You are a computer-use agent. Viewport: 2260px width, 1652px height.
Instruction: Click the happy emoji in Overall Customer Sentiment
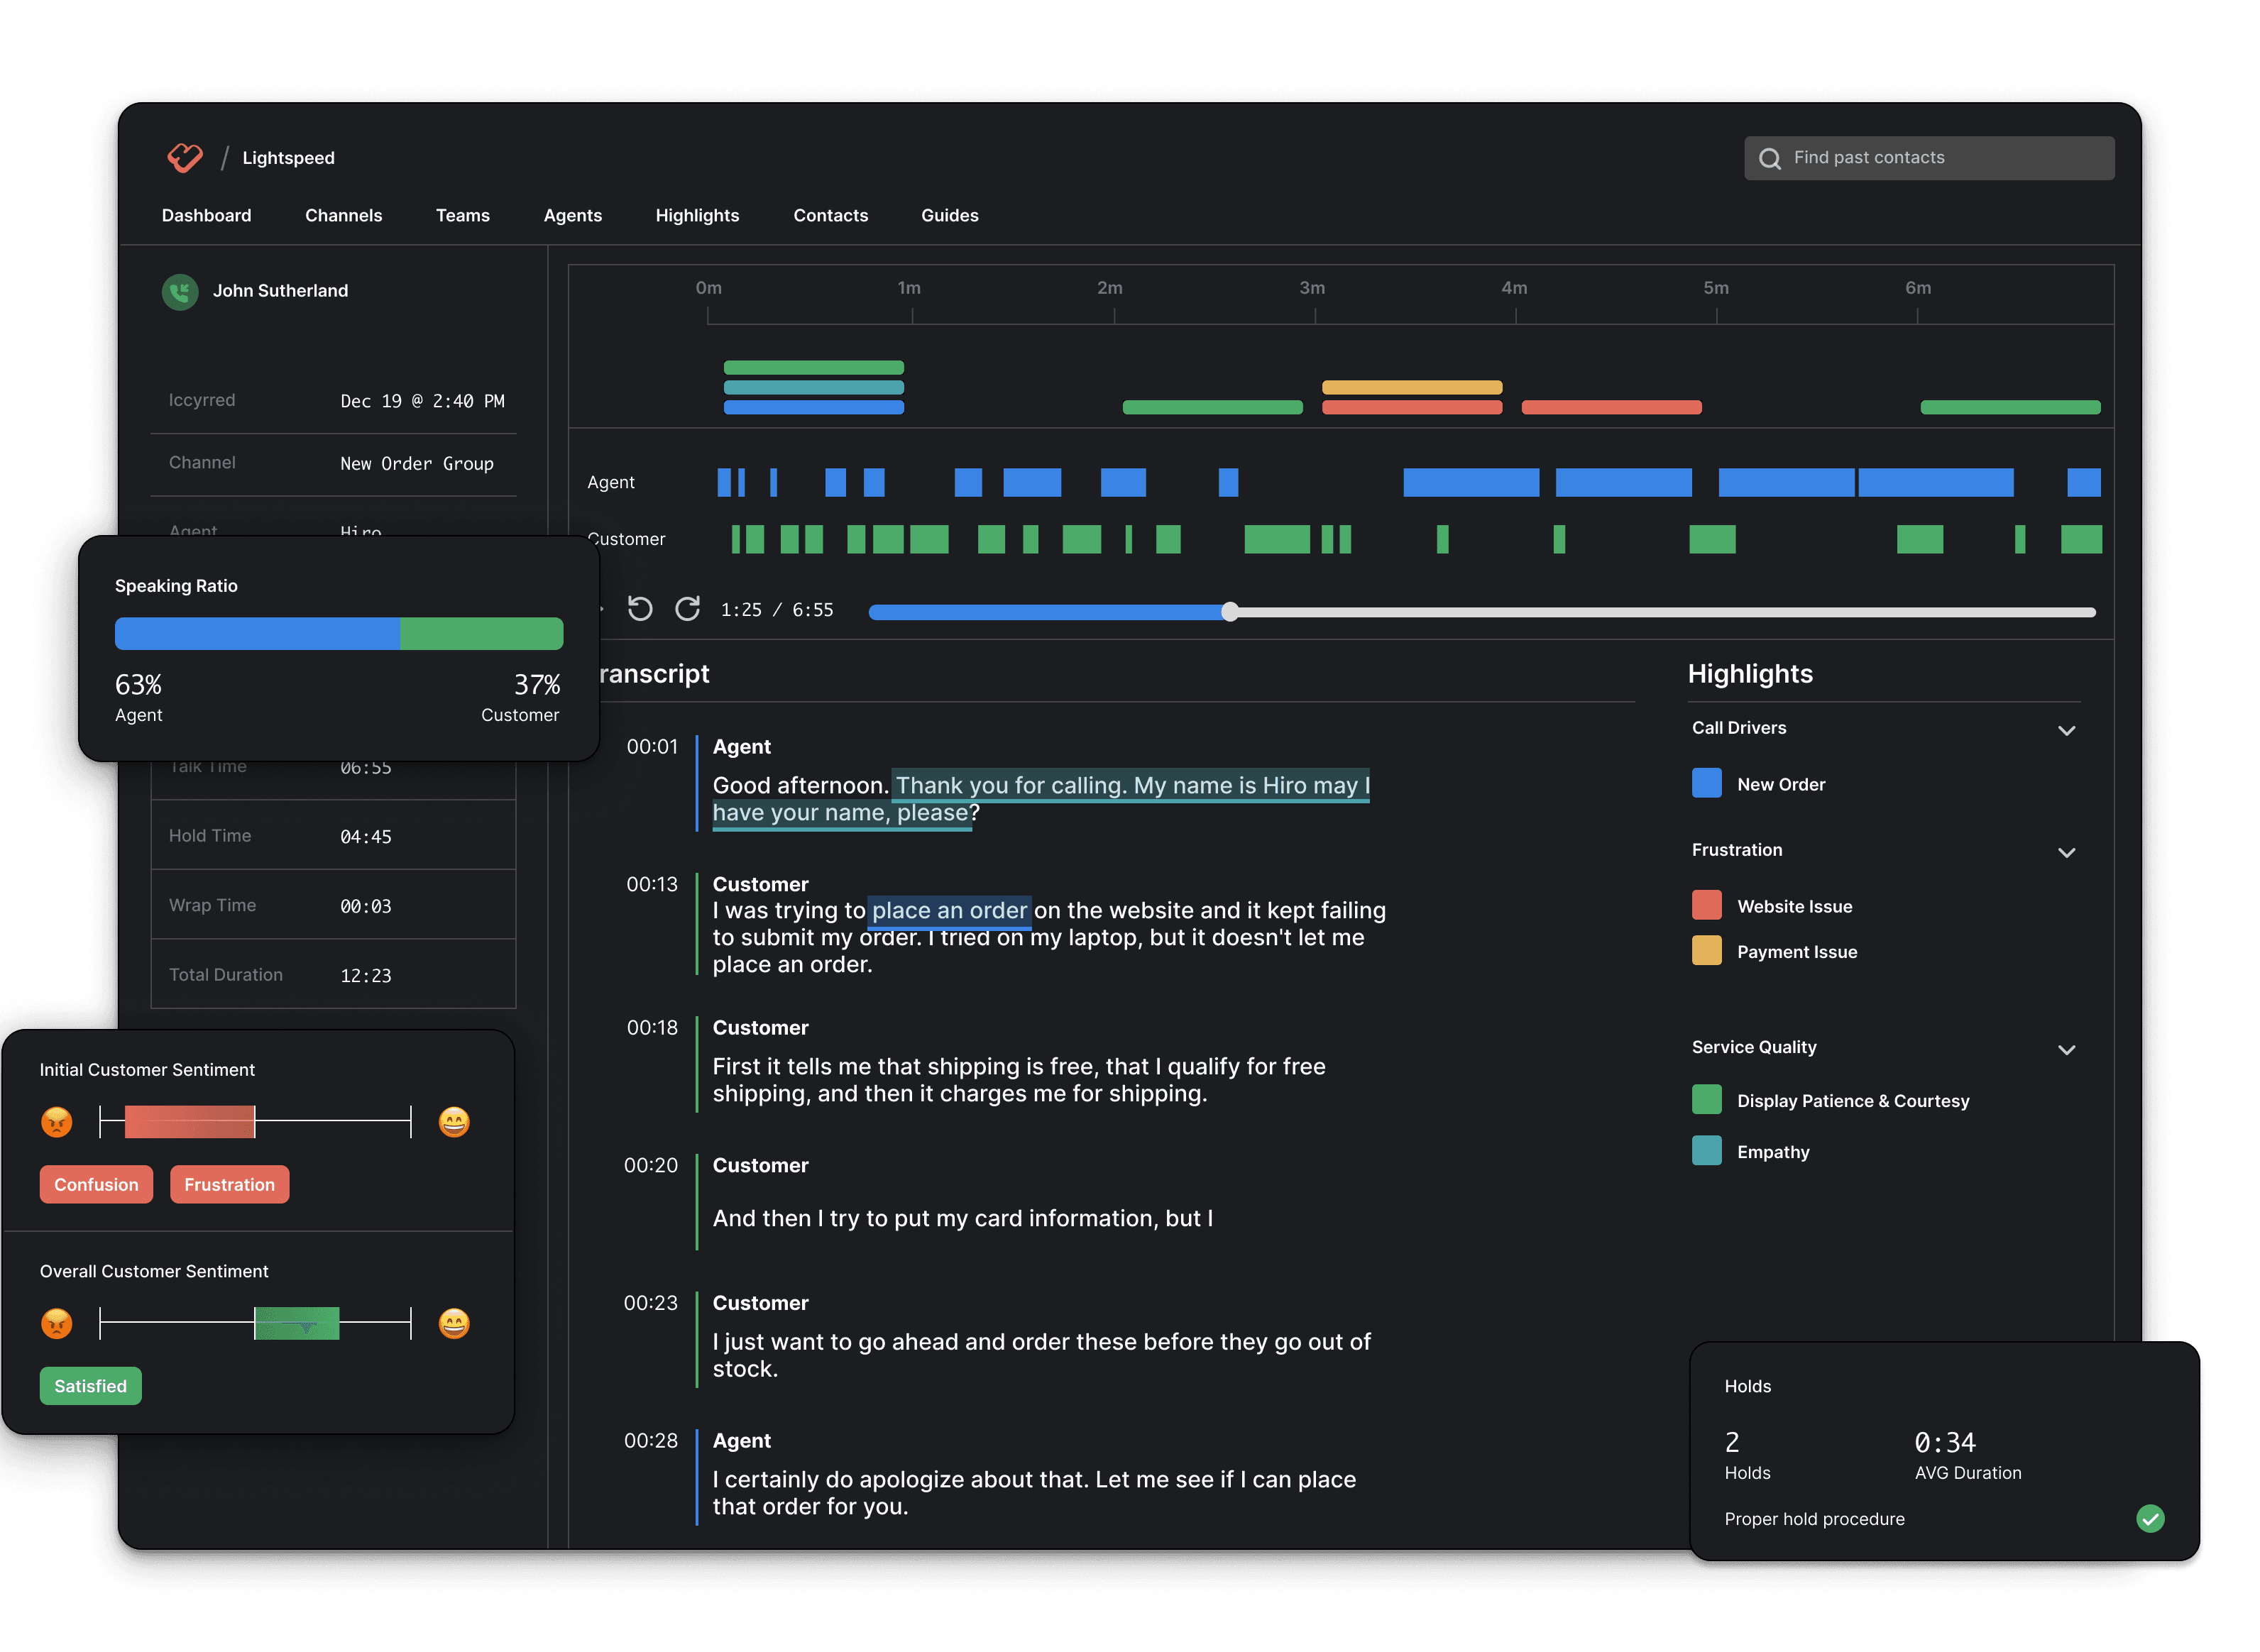pos(454,1323)
